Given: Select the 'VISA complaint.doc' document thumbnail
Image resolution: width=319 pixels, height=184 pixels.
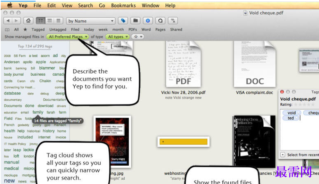Looking at the screenshot, I should click(x=255, y=64).
